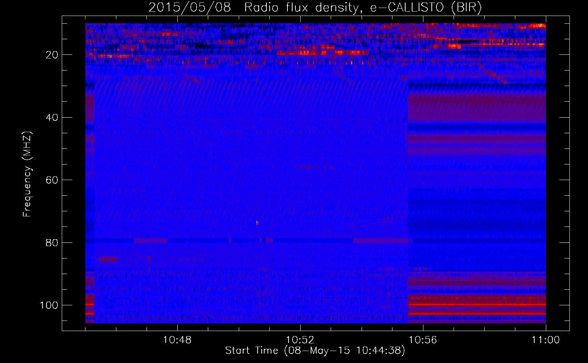Click the plot title "2015/05/08 Radio flux density, e-CALLISTO (BIR)"
The image size is (588, 363).
pos(315,7)
